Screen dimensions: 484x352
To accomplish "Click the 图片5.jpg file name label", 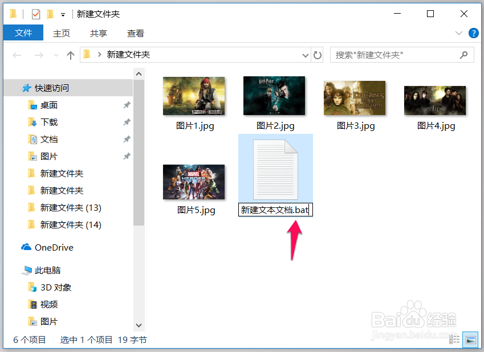I will (196, 210).
